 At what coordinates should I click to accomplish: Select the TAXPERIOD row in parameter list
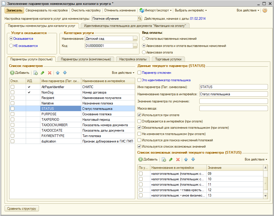point(72,120)
